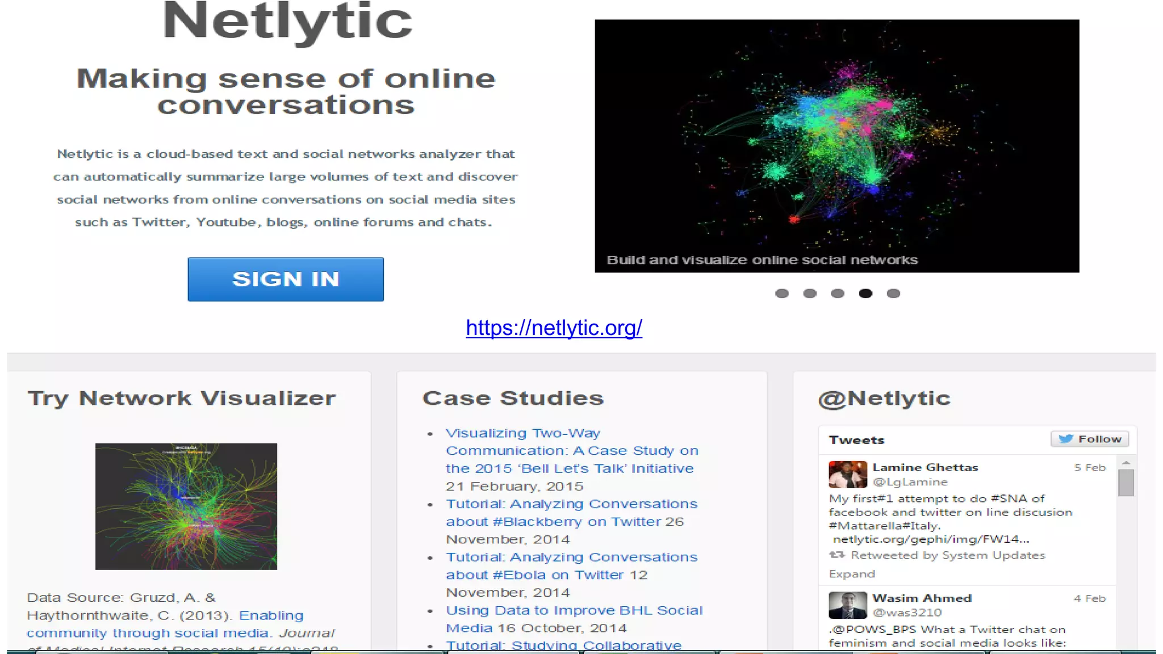Click 'Making sense of online conversations' tagline
The image size is (1163, 654).
[x=286, y=92]
